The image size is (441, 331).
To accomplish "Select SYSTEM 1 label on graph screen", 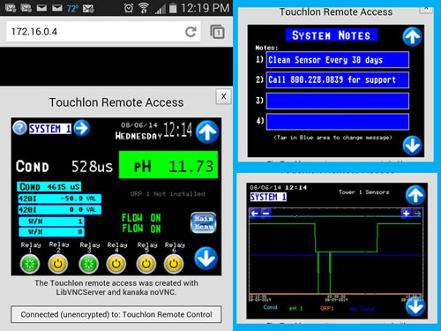I will click(x=268, y=197).
